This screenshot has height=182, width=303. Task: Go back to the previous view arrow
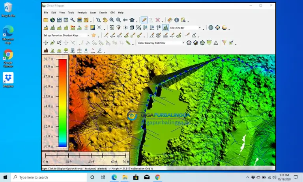tap(125, 20)
